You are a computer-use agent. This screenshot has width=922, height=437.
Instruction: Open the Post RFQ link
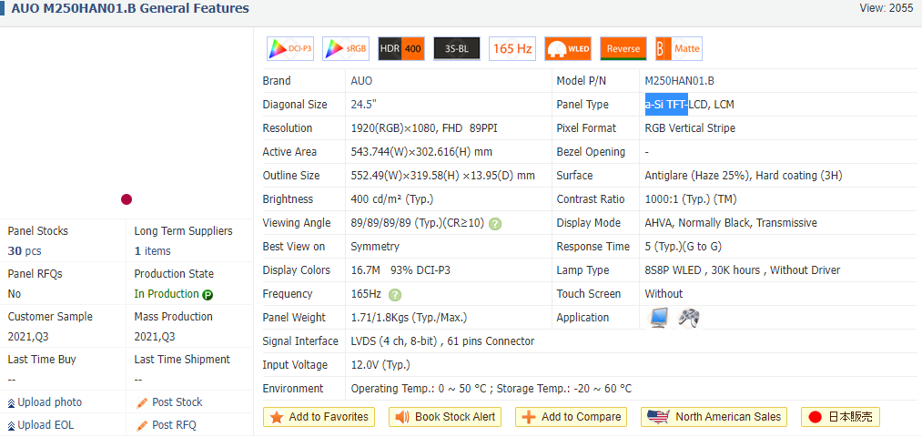174,424
